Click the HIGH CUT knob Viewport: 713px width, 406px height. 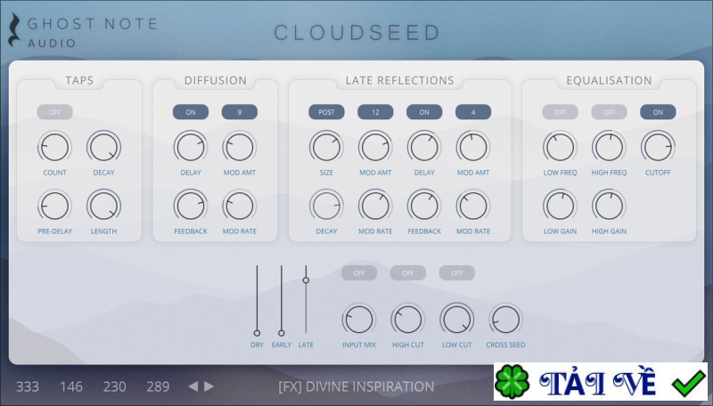pos(408,320)
